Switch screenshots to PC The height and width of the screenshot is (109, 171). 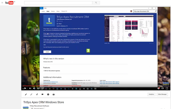pos(109,43)
